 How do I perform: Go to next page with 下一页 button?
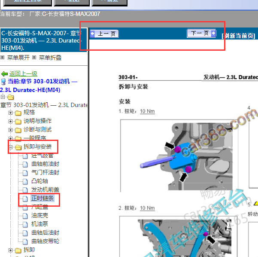tap(201, 33)
